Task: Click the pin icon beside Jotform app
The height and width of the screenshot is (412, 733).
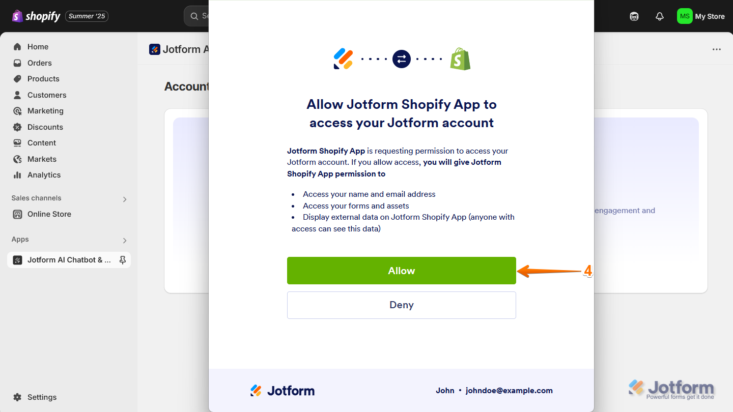Action: [x=123, y=260]
